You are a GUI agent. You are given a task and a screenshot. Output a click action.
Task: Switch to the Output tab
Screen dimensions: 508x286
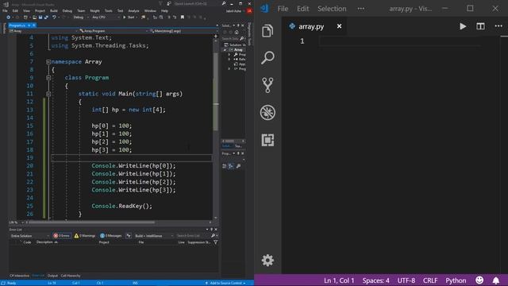52,276
